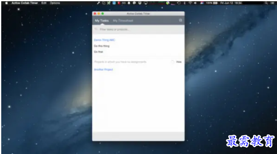This screenshot has height=154, width=277.
Task: Open the Bluetooth menu
Action: point(184,3)
